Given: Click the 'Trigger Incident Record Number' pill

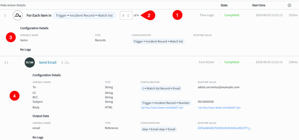Looking at the screenshot, I should coord(166,103).
